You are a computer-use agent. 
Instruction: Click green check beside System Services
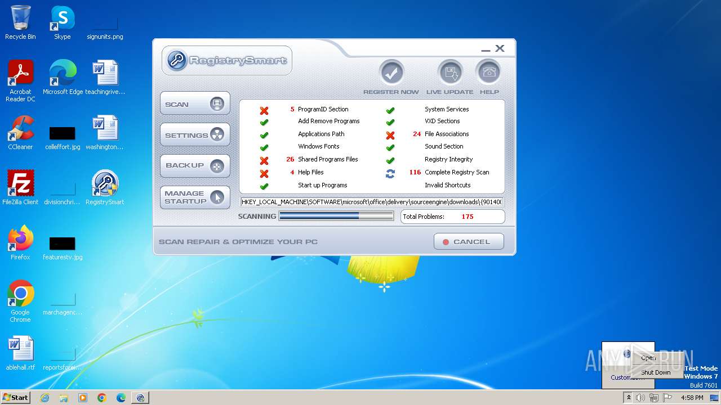[x=390, y=110]
